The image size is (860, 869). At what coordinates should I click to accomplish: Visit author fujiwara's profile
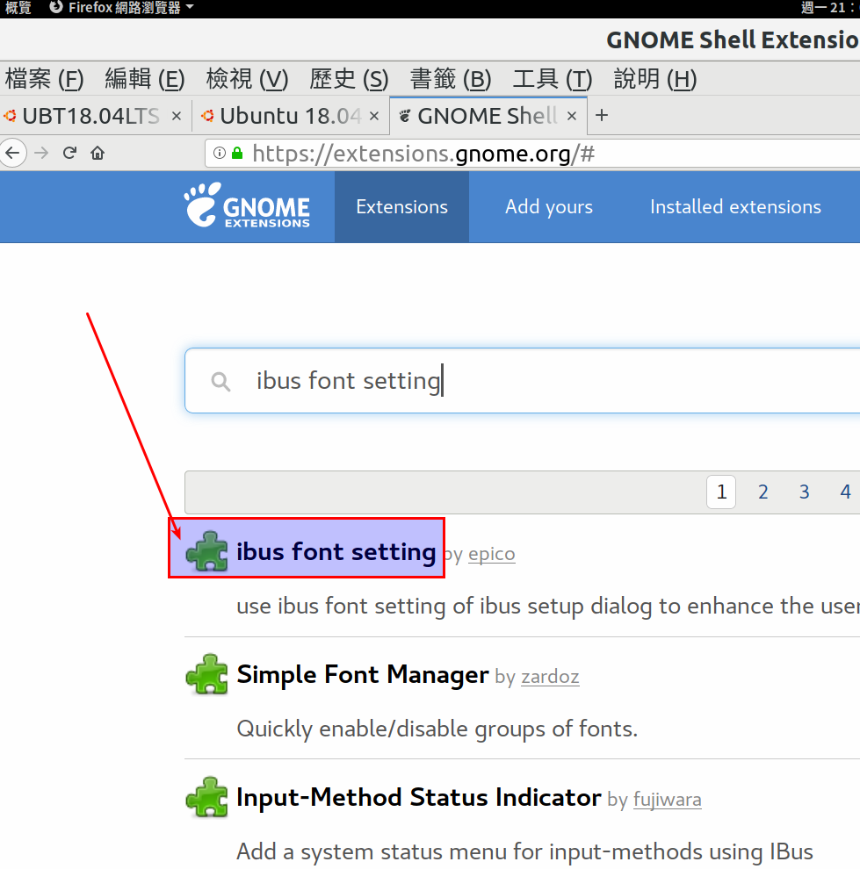[667, 800]
